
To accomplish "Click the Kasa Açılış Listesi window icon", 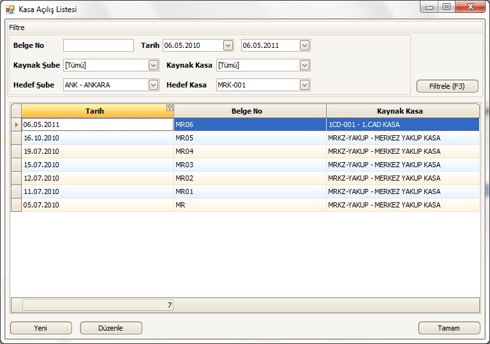I will tap(10, 10).
